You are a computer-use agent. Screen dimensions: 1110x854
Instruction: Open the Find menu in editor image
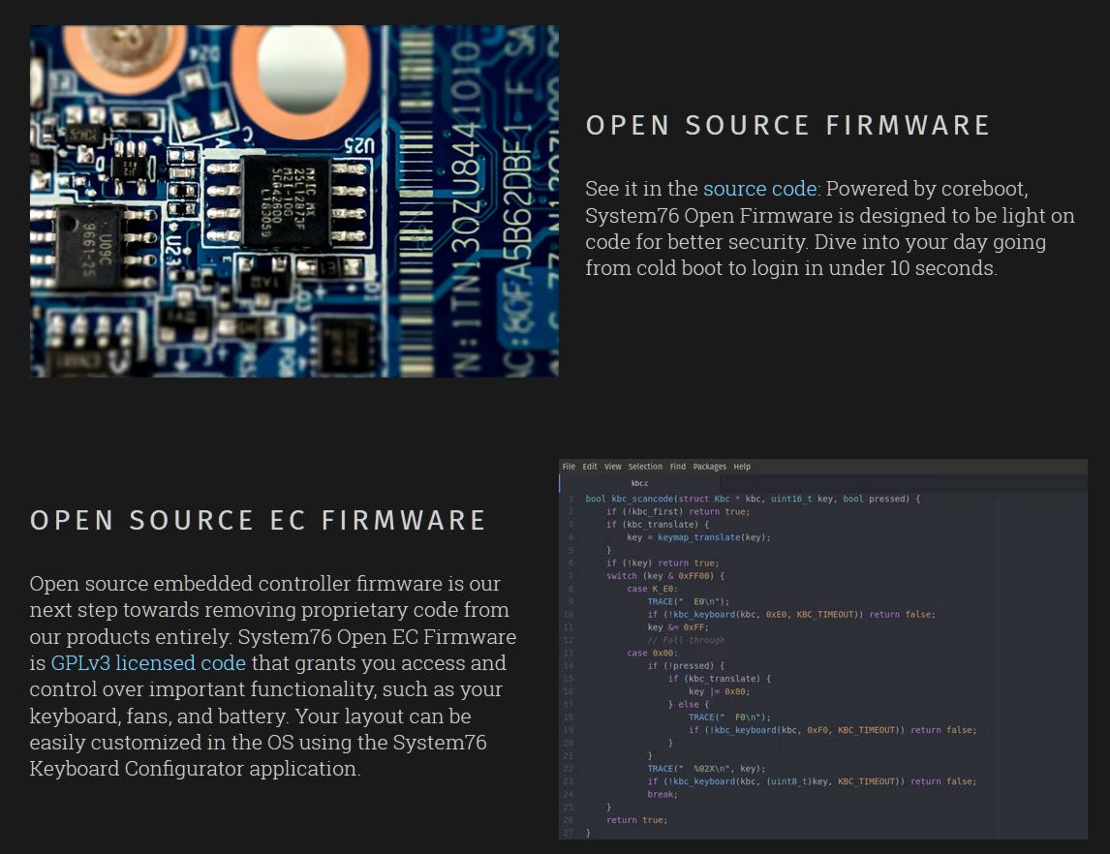coord(677,467)
